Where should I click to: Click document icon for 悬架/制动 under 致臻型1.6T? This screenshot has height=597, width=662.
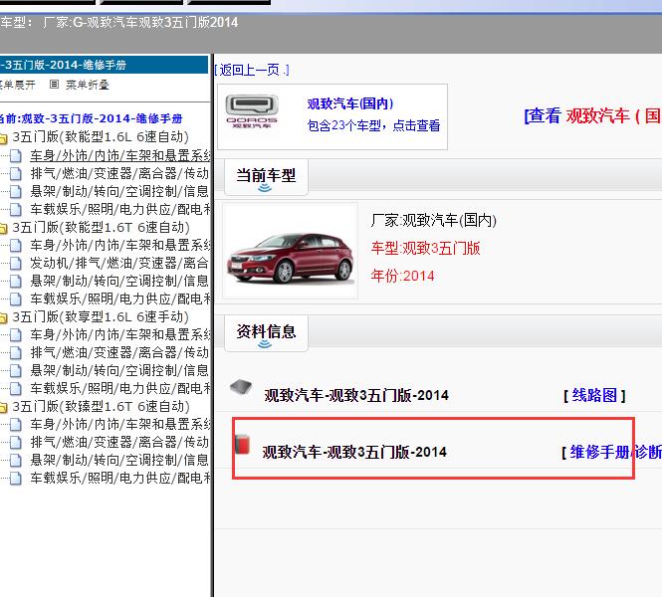[16, 460]
